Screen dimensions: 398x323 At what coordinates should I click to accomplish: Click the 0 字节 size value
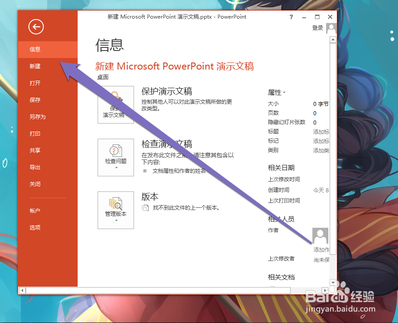click(321, 104)
